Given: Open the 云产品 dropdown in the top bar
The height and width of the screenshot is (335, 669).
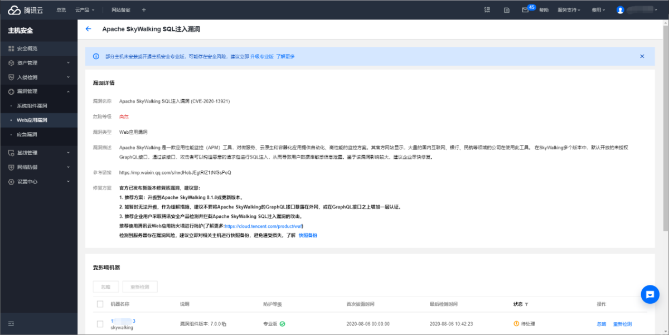Looking at the screenshot, I should coord(85,9).
